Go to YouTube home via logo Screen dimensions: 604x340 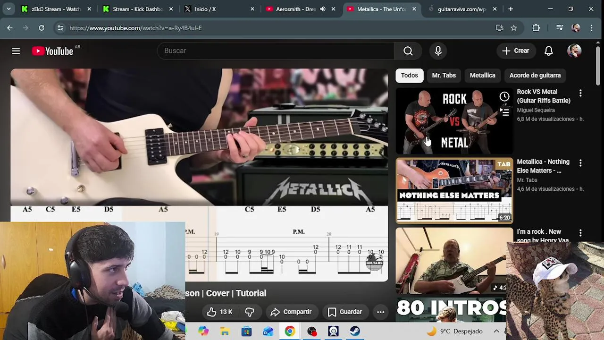click(x=52, y=51)
